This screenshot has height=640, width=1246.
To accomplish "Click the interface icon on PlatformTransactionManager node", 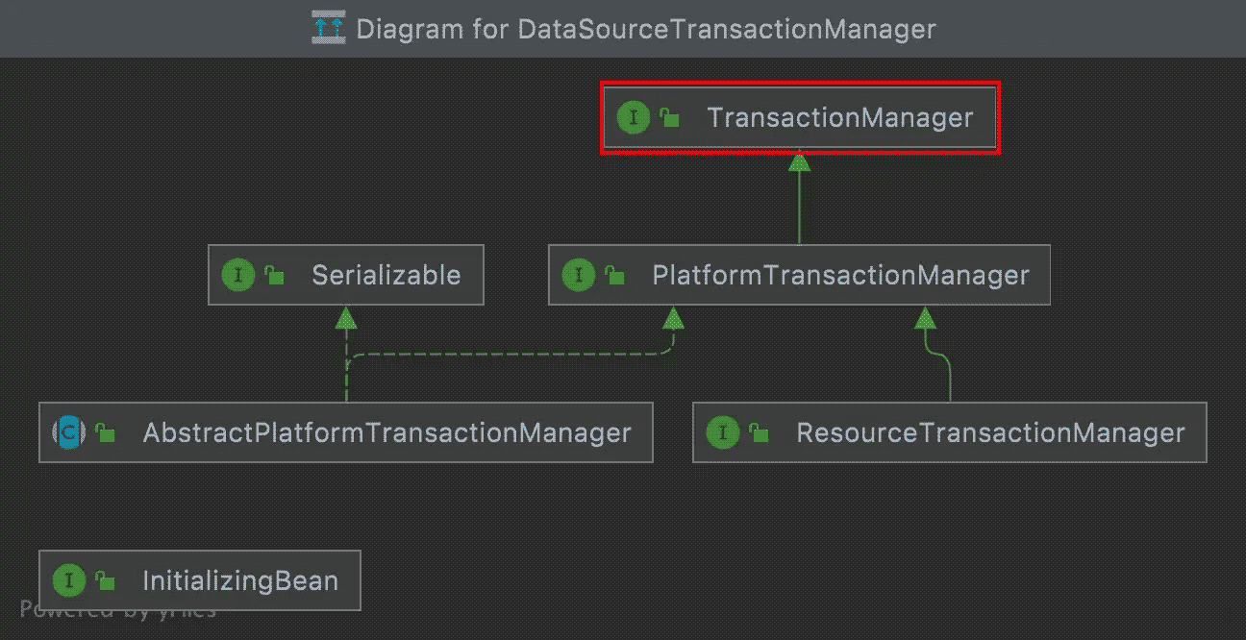I will (x=578, y=276).
